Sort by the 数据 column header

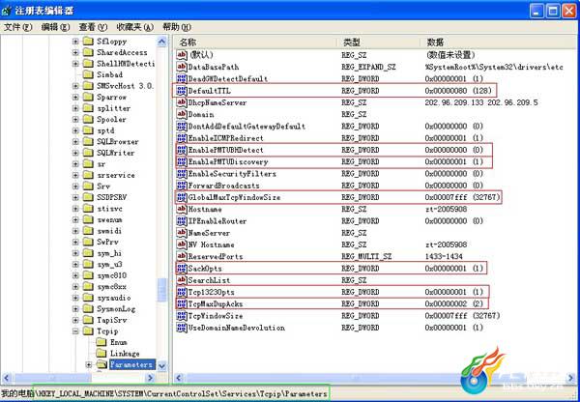[500, 43]
